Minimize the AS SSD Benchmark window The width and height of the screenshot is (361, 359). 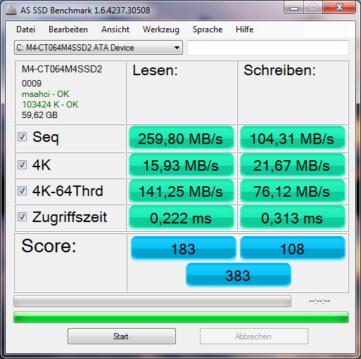point(294,8)
